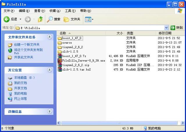This screenshot has width=186, height=132.
Task: Click the horizontal scrollbar right arrow
Action: click(x=183, y=123)
